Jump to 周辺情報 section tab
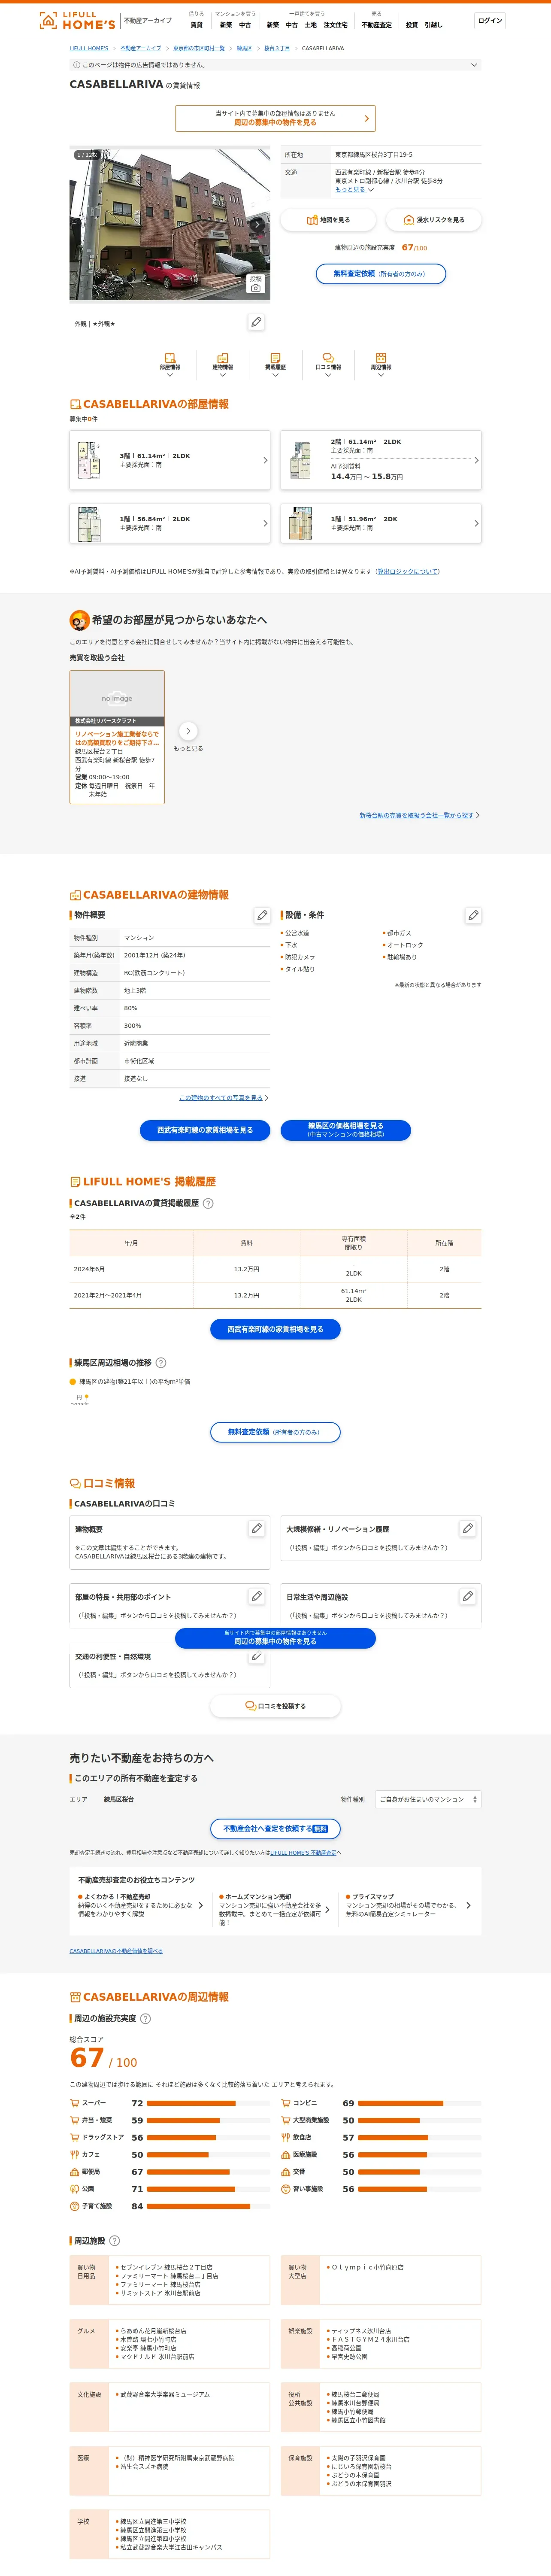Screen dimensions: 551x2576 coord(381,364)
